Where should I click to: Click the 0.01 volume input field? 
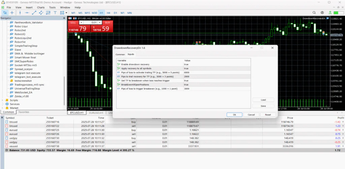tap(90, 23)
